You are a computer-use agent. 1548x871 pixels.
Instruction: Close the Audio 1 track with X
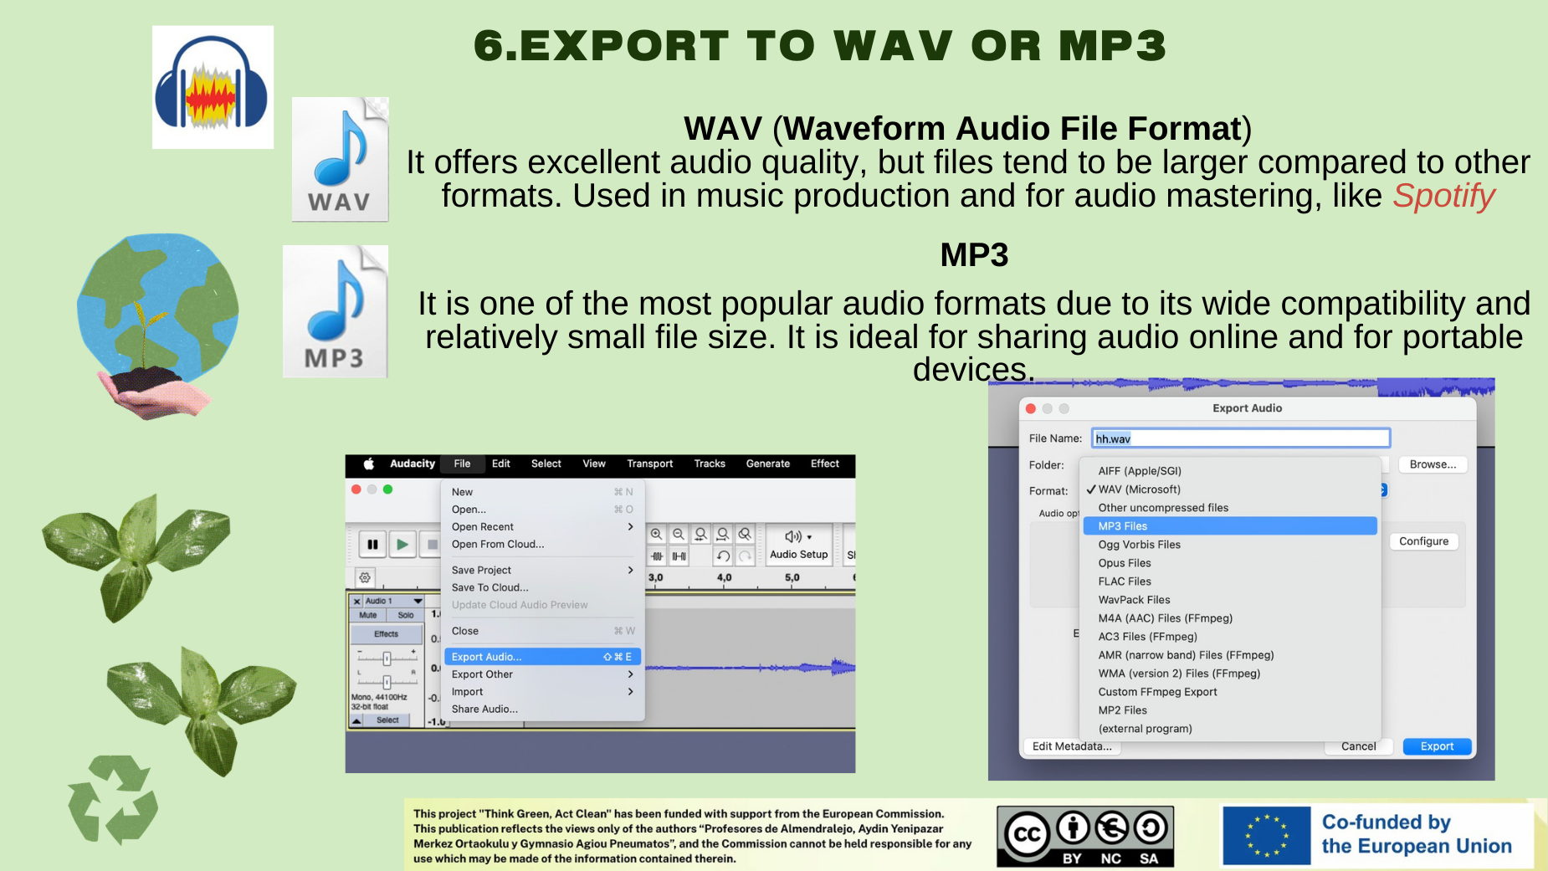coord(356,601)
